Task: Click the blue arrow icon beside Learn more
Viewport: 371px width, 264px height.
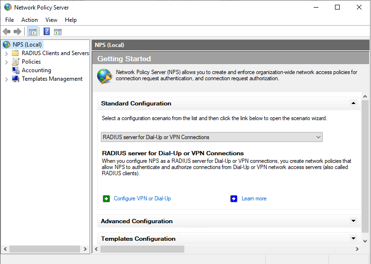Action: click(234, 198)
